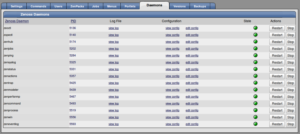Restart the zenhub daemon

(277, 42)
